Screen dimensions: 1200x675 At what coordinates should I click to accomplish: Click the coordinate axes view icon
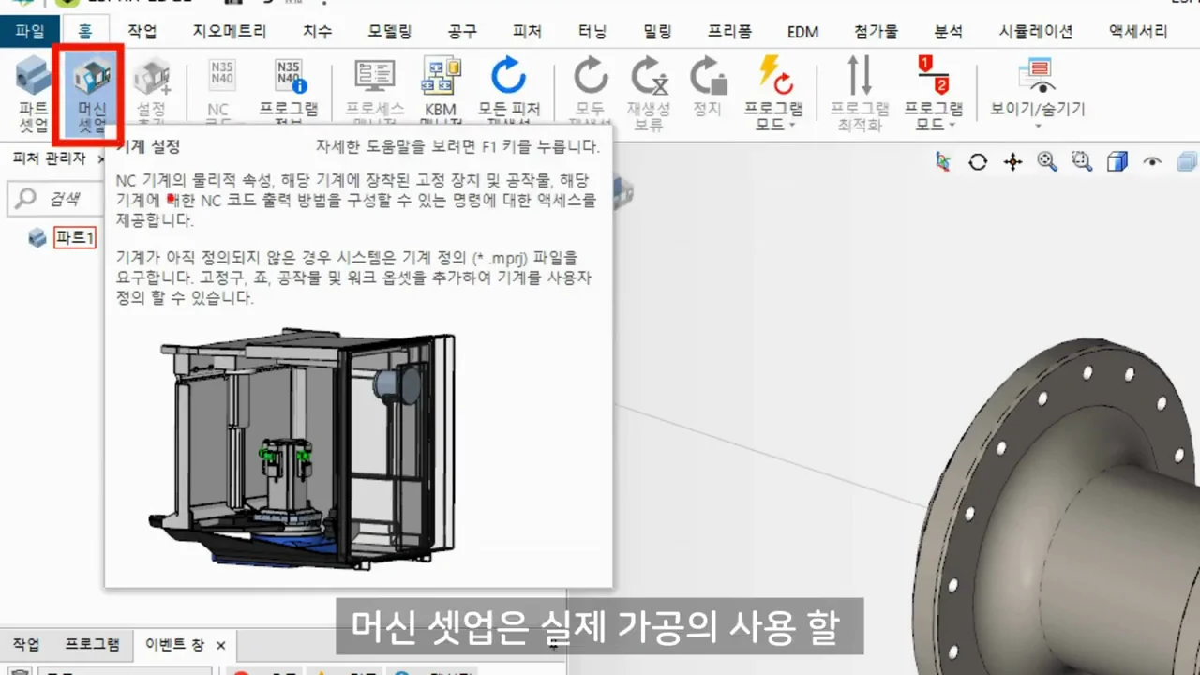(x=943, y=161)
